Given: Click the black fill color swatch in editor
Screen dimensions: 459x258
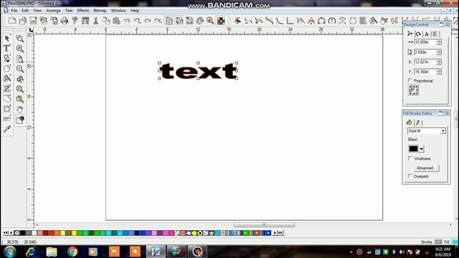Looking at the screenshot, I should (x=413, y=149).
